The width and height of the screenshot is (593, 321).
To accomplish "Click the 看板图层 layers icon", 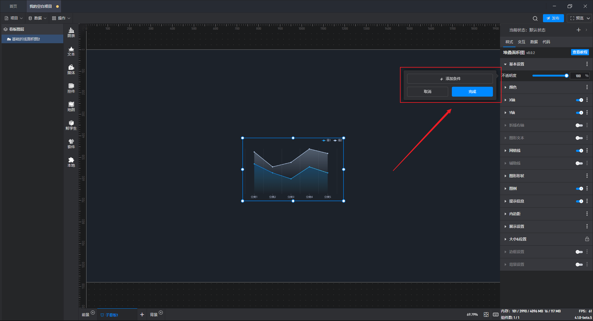I will [x=6, y=29].
